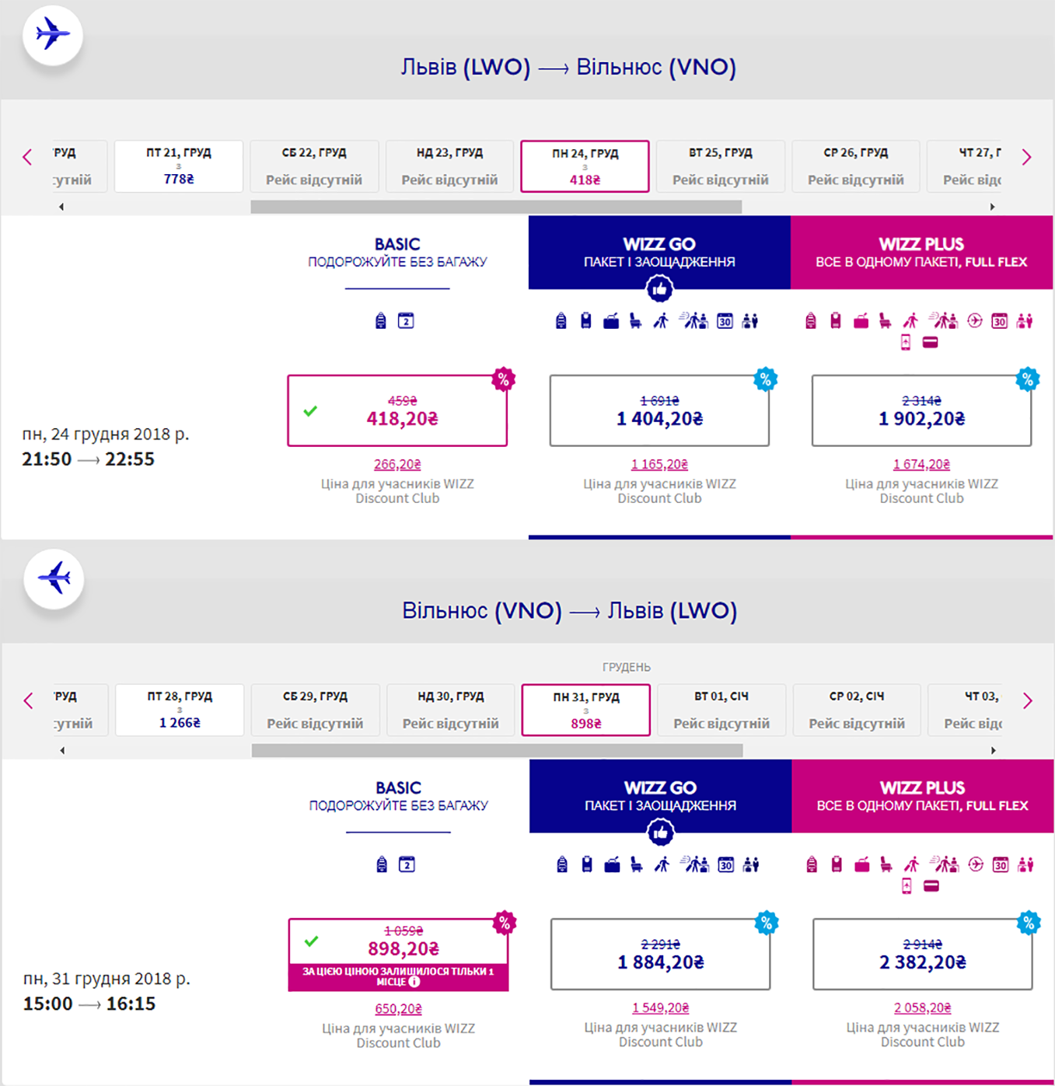Click right arrow of return date scrollbar

(x=993, y=750)
